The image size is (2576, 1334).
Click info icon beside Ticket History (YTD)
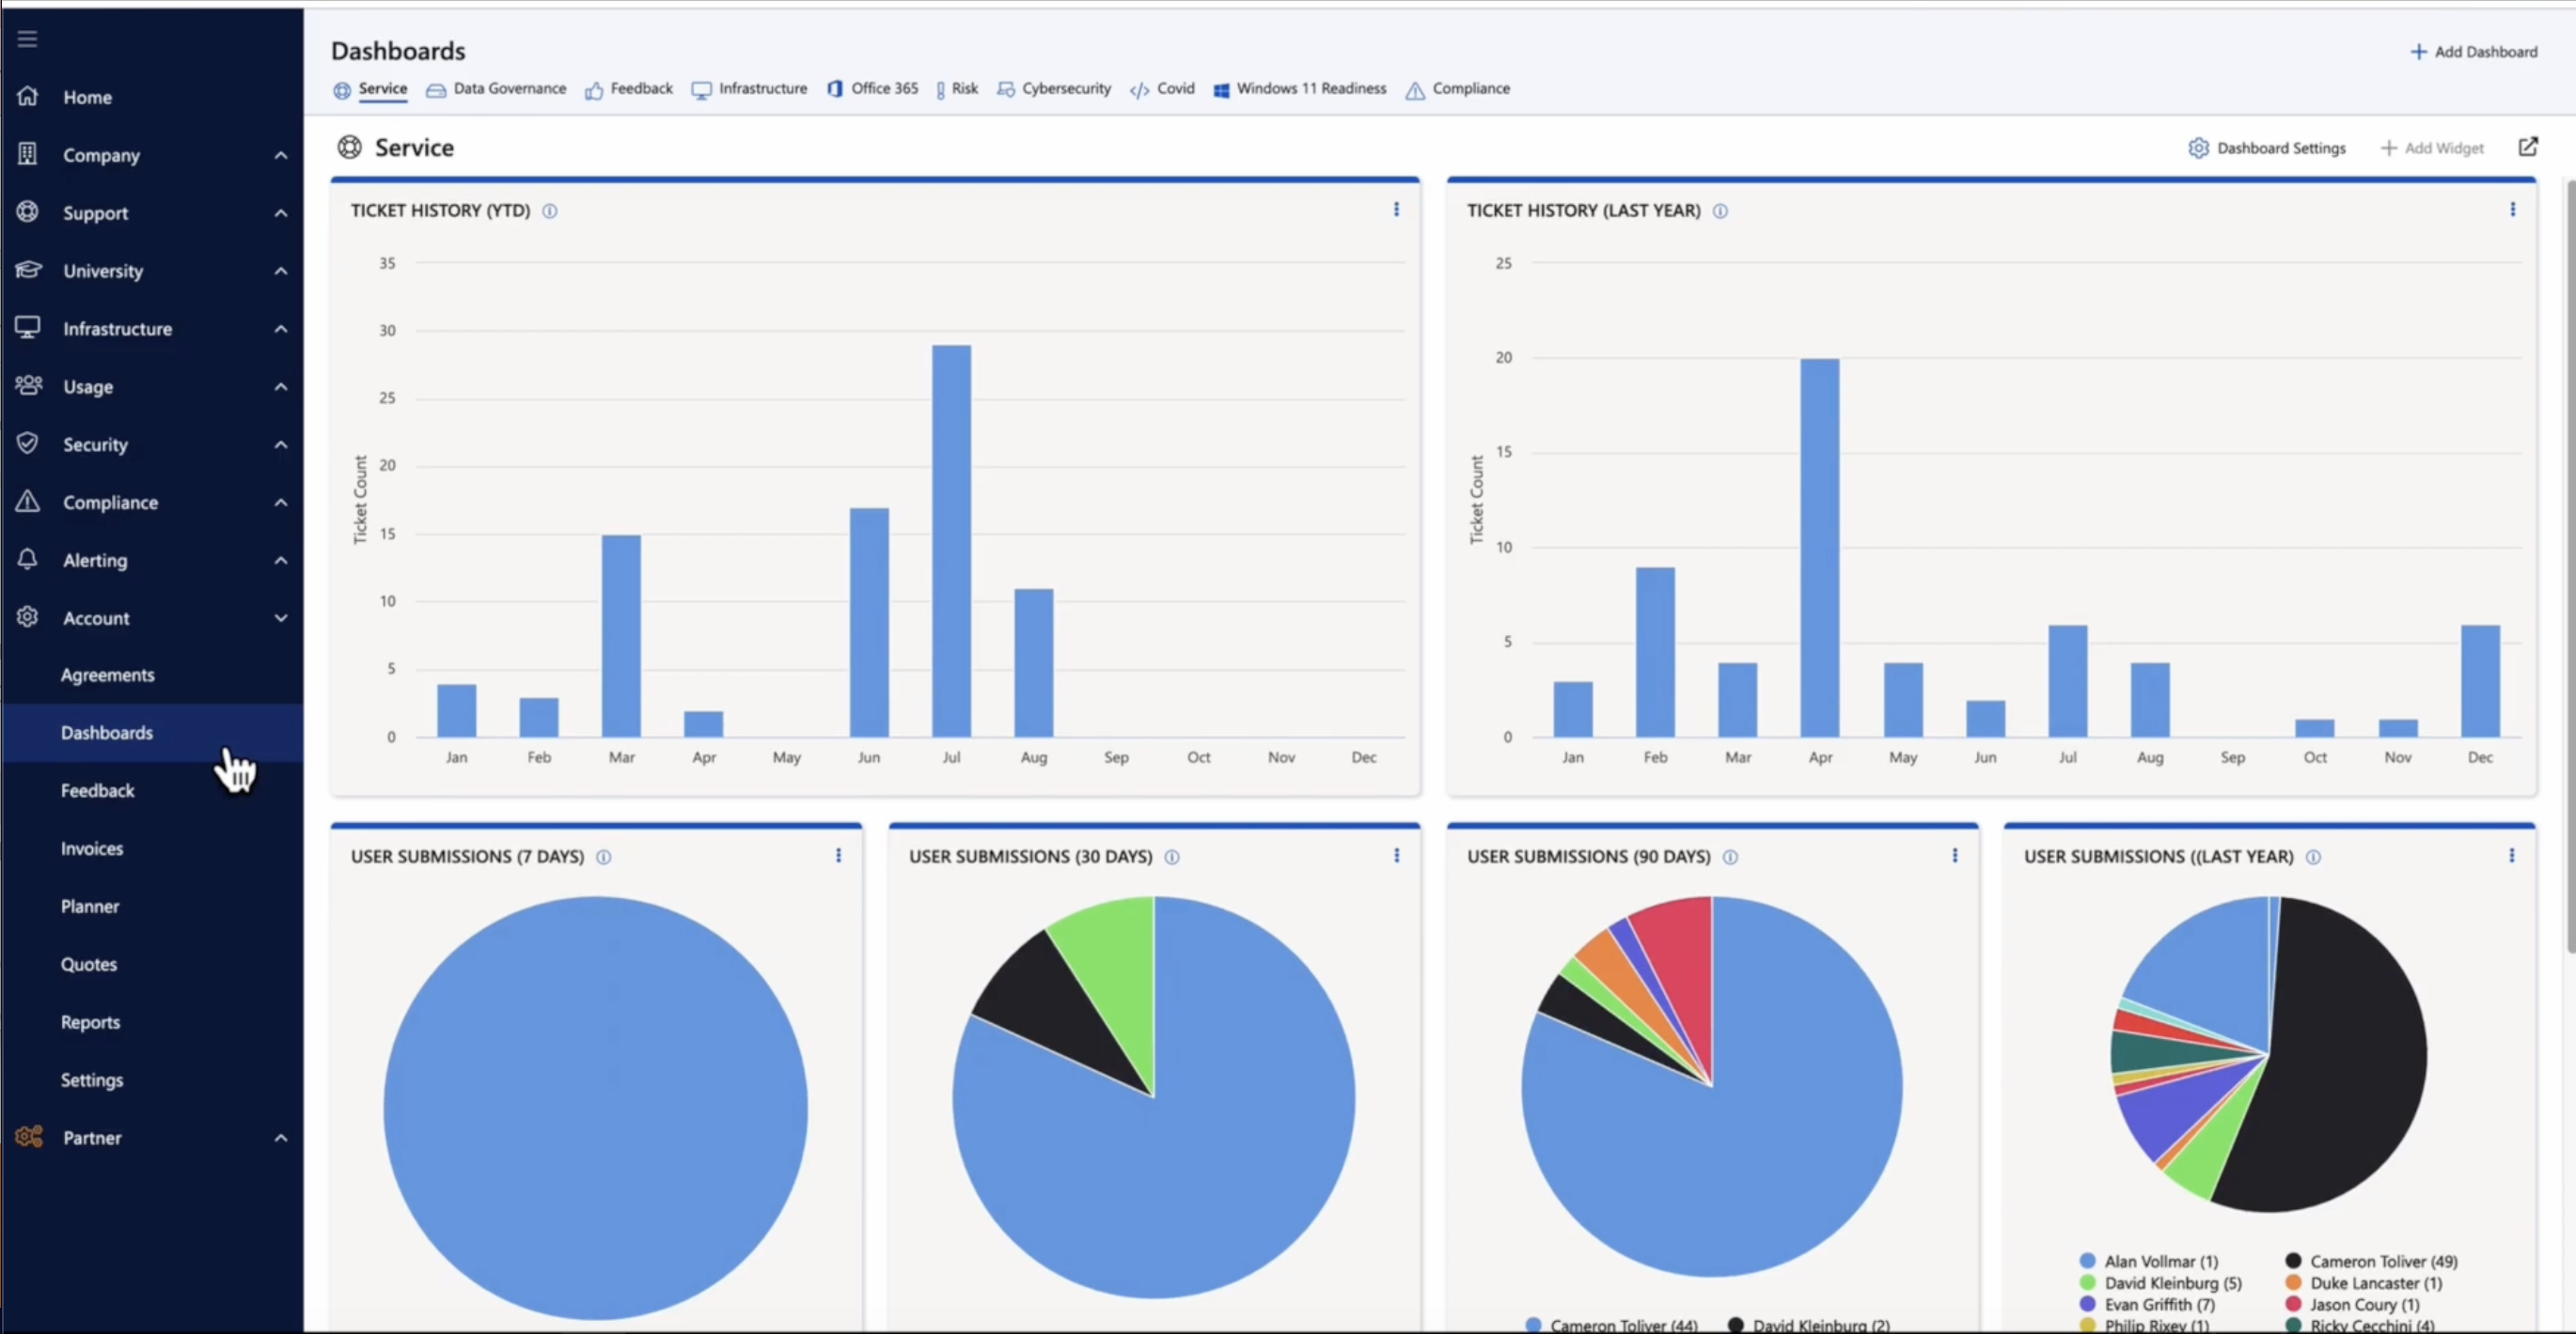(550, 210)
